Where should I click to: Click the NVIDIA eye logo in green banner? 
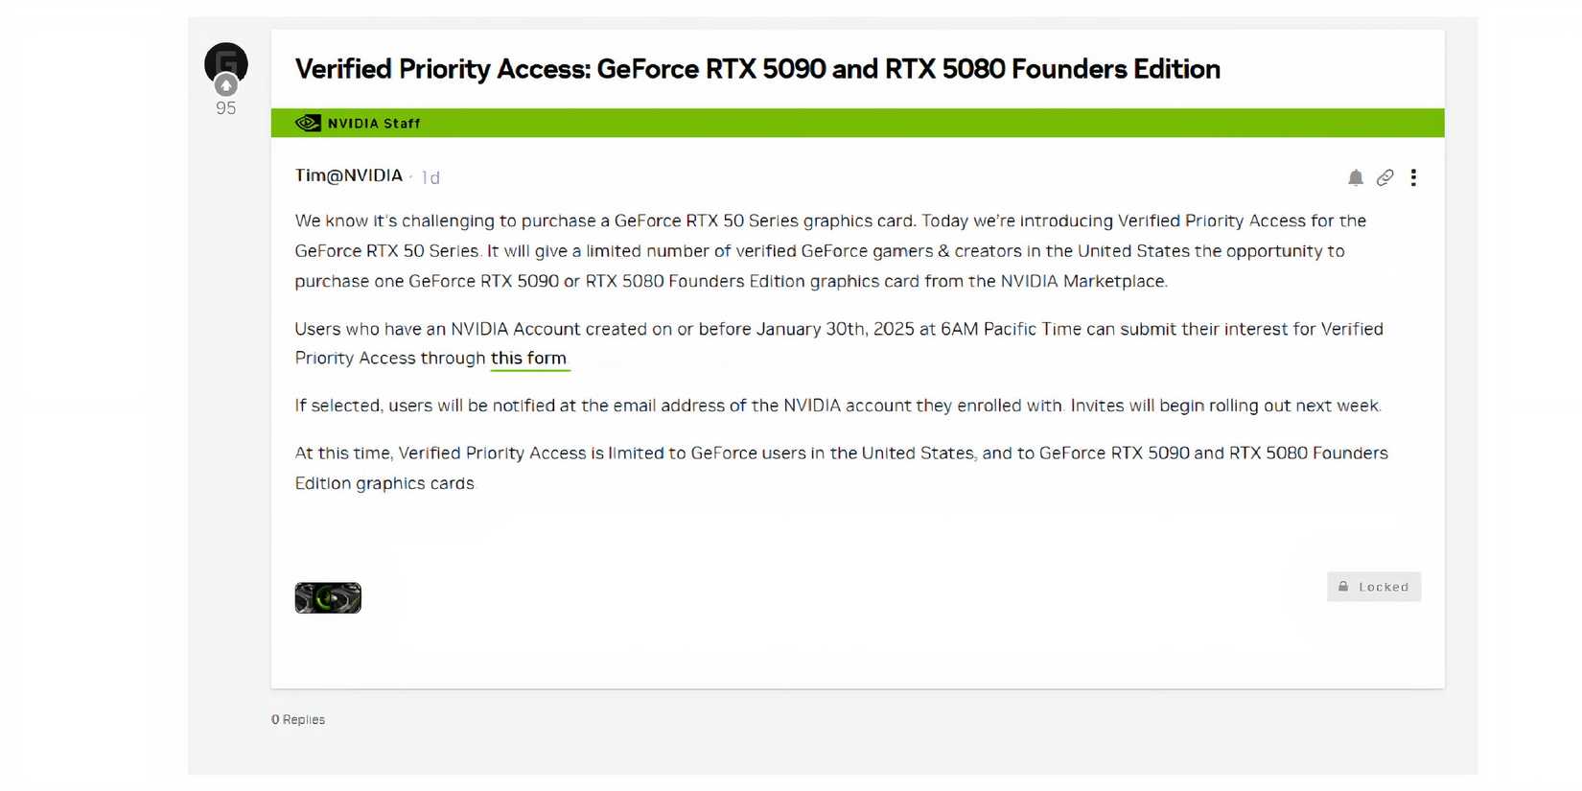pos(308,123)
